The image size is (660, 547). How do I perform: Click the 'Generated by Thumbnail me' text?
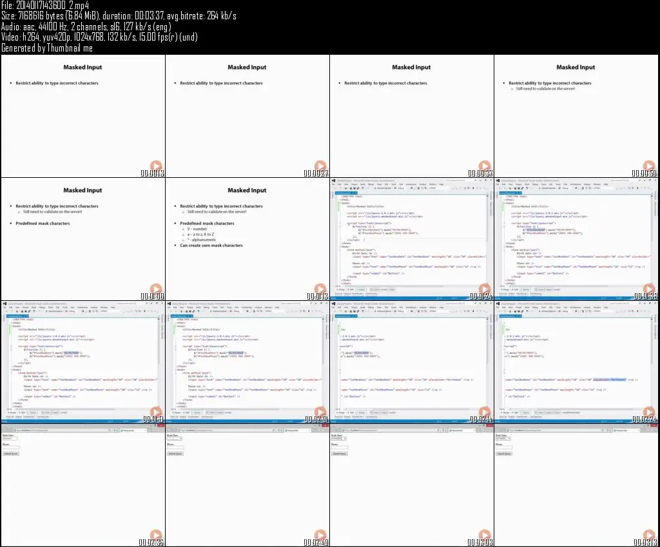click(46, 48)
